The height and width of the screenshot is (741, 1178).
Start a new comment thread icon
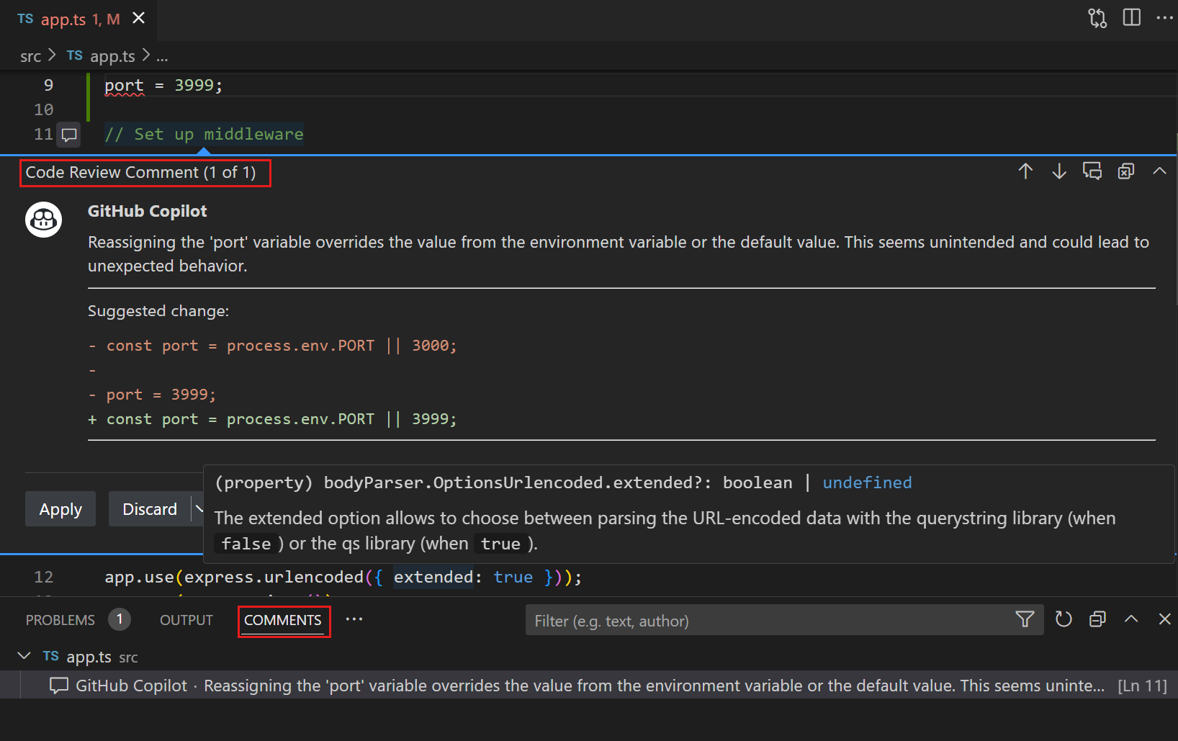[x=1092, y=171]
